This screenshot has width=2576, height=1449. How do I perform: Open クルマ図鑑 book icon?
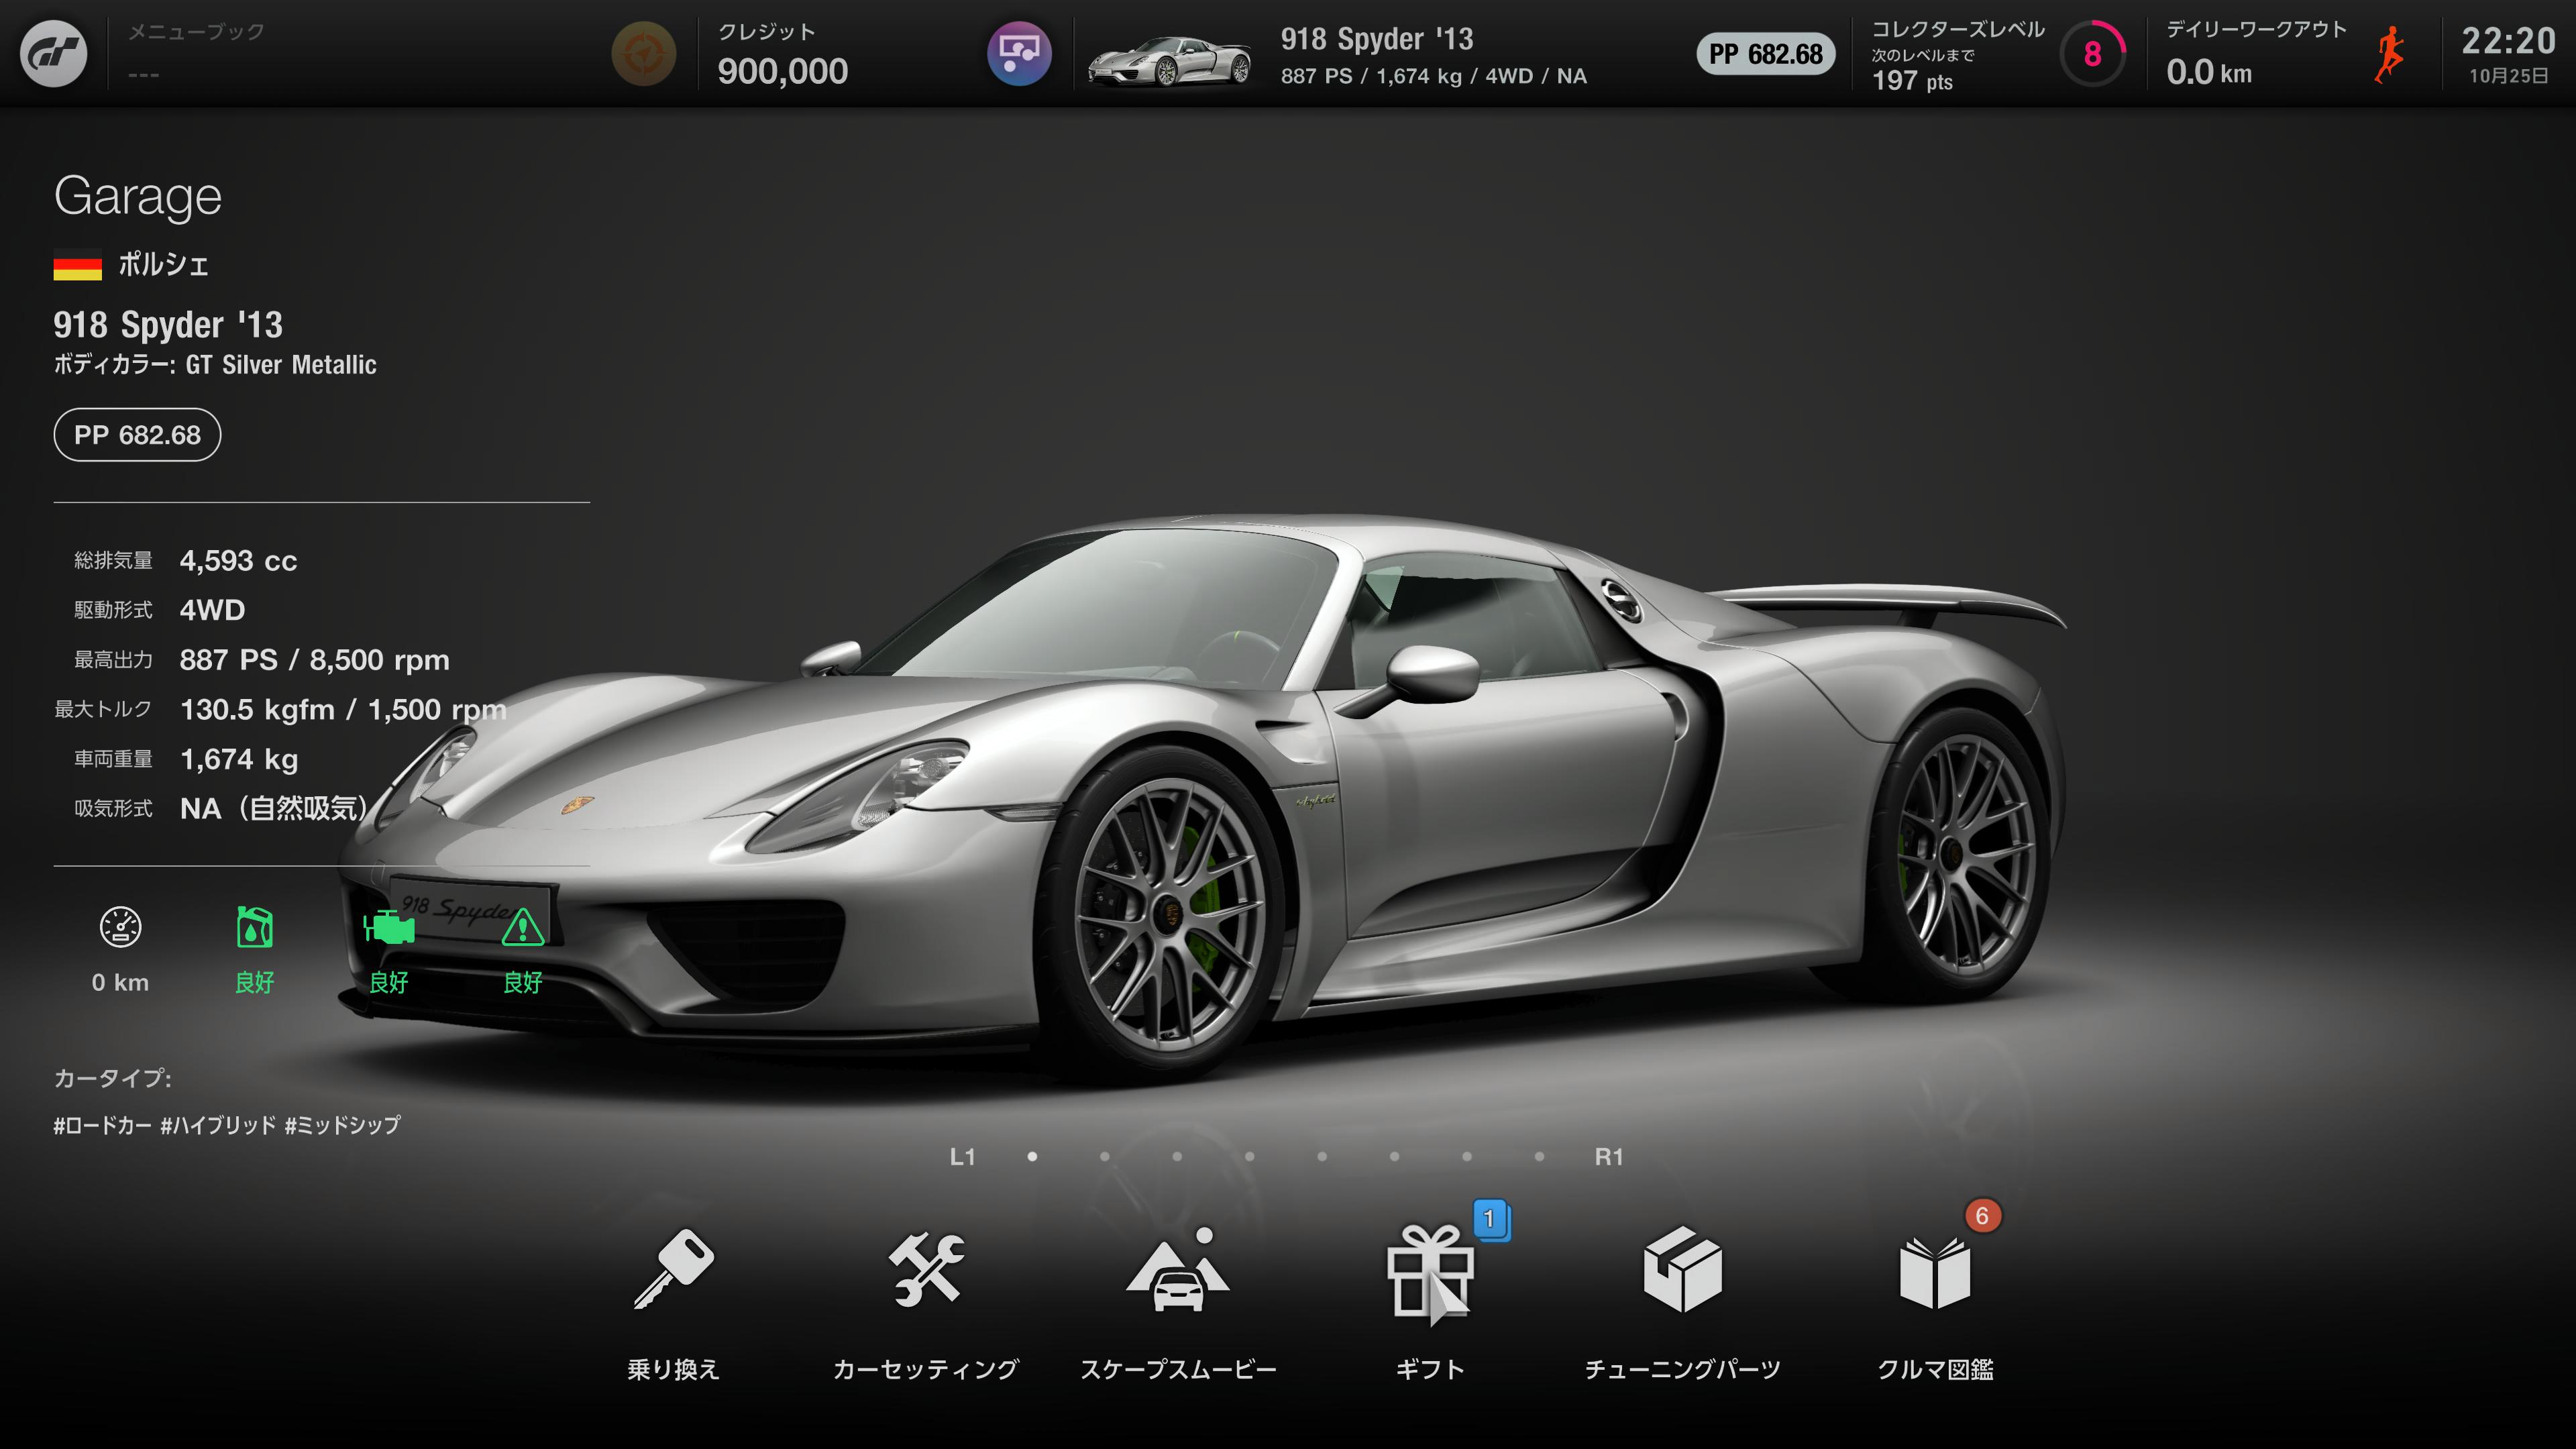click(1934, 1272)
